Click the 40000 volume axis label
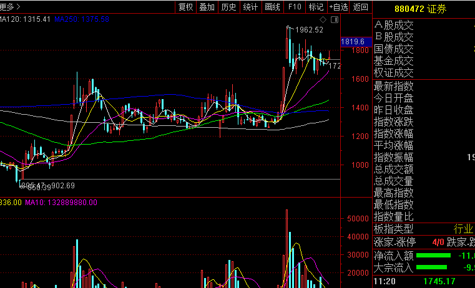The width and height of the screenshot is (475, 288). (358, 237)
